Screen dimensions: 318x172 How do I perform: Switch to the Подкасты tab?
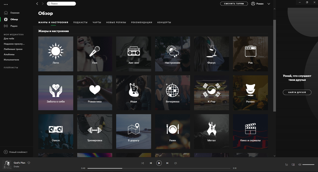tap(80, 22)
